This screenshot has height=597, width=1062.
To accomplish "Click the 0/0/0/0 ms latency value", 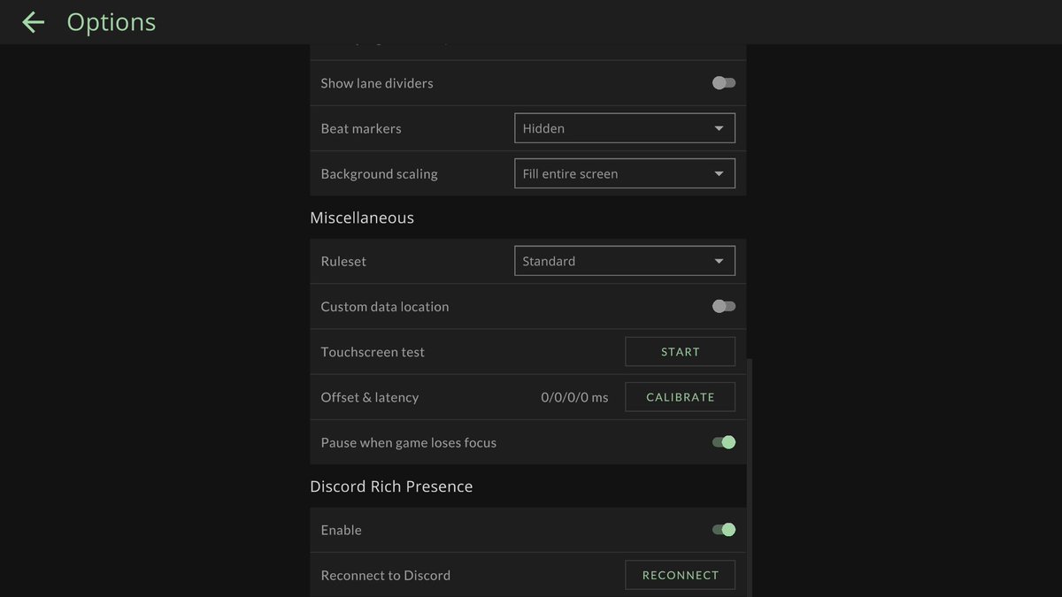I will tap(573, 396).
